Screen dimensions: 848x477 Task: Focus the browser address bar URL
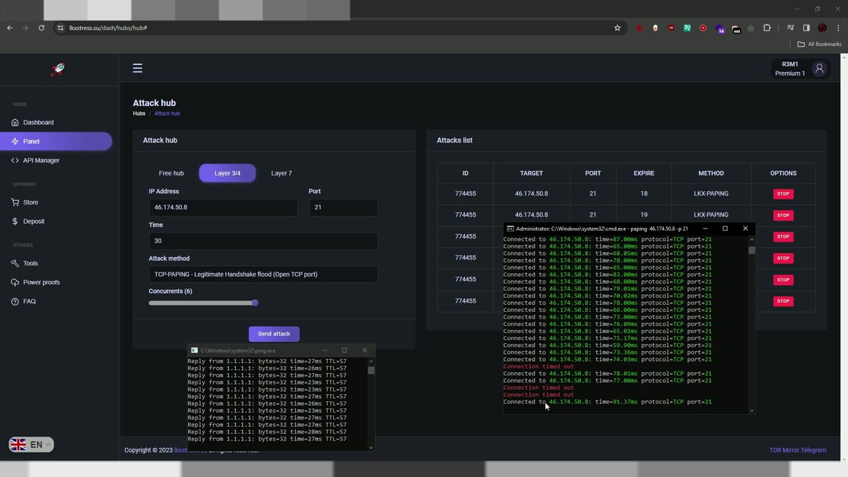[109, 28]
